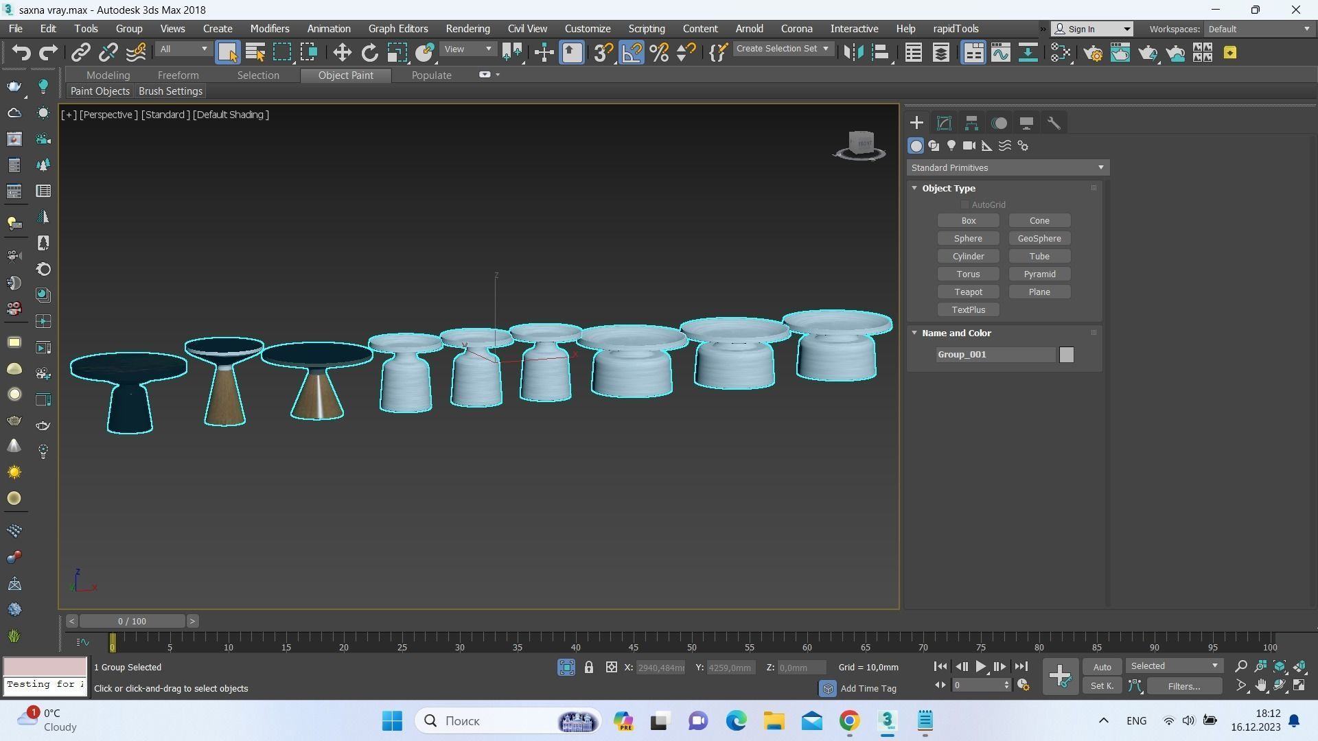Click the Group_001 name field
This screenshot has height=741, width=1318.
[995, 355]
